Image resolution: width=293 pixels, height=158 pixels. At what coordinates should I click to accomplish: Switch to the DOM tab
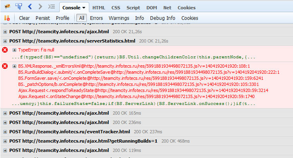click(x=151, y=8)
